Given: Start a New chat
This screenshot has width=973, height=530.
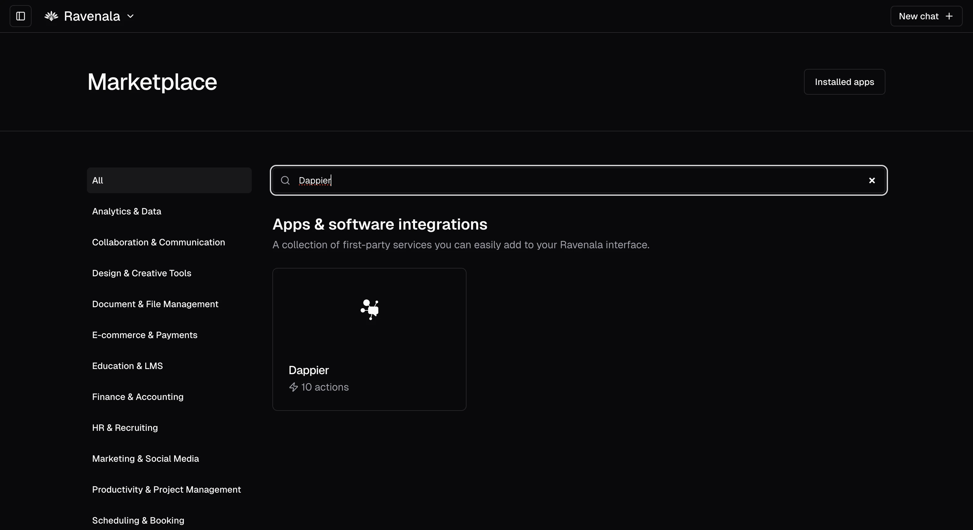Looking at the screenshot, I should (926, 16).
